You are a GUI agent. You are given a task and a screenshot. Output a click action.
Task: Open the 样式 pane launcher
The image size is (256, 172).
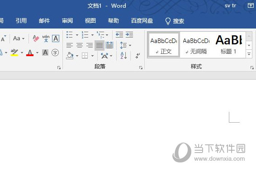coord(252,67)
